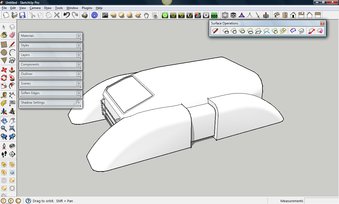Select Rectangle on Surface in Surface Operations

226,31
